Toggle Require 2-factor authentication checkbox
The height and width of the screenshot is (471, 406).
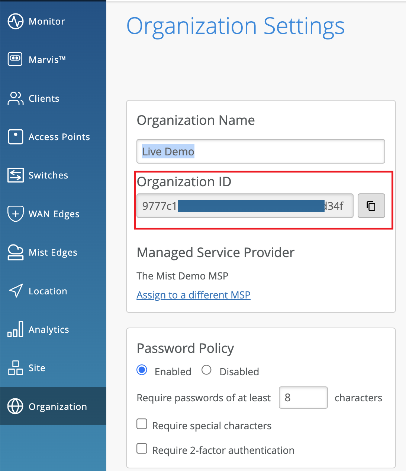[x=142, y=448]
